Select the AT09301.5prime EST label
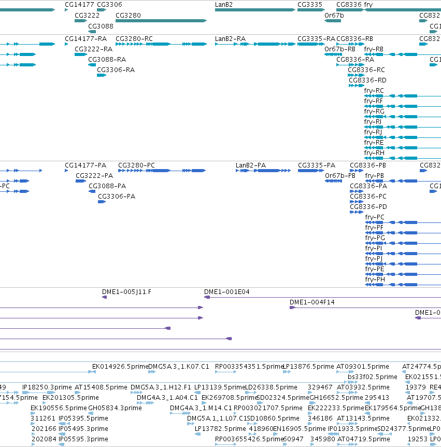 (363, 367)
